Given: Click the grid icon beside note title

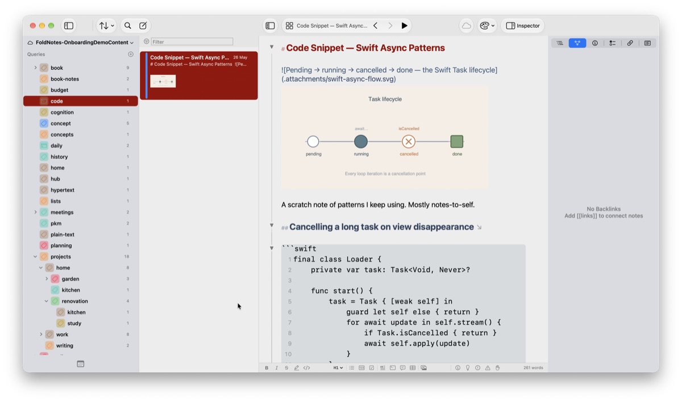Looking at the screenshot, I should pos(289,26).
